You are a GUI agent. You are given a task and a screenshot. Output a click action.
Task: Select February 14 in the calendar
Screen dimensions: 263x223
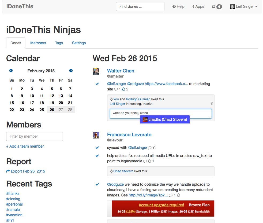point(70,96)
